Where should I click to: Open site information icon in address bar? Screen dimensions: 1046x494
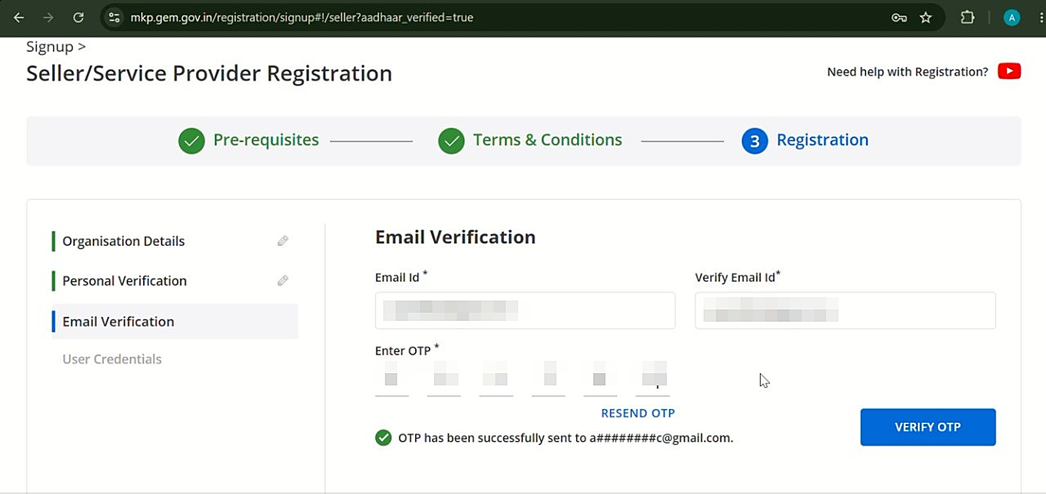[114, 18]
